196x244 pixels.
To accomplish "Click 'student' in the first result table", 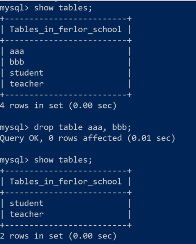I will tap(26, 73).
